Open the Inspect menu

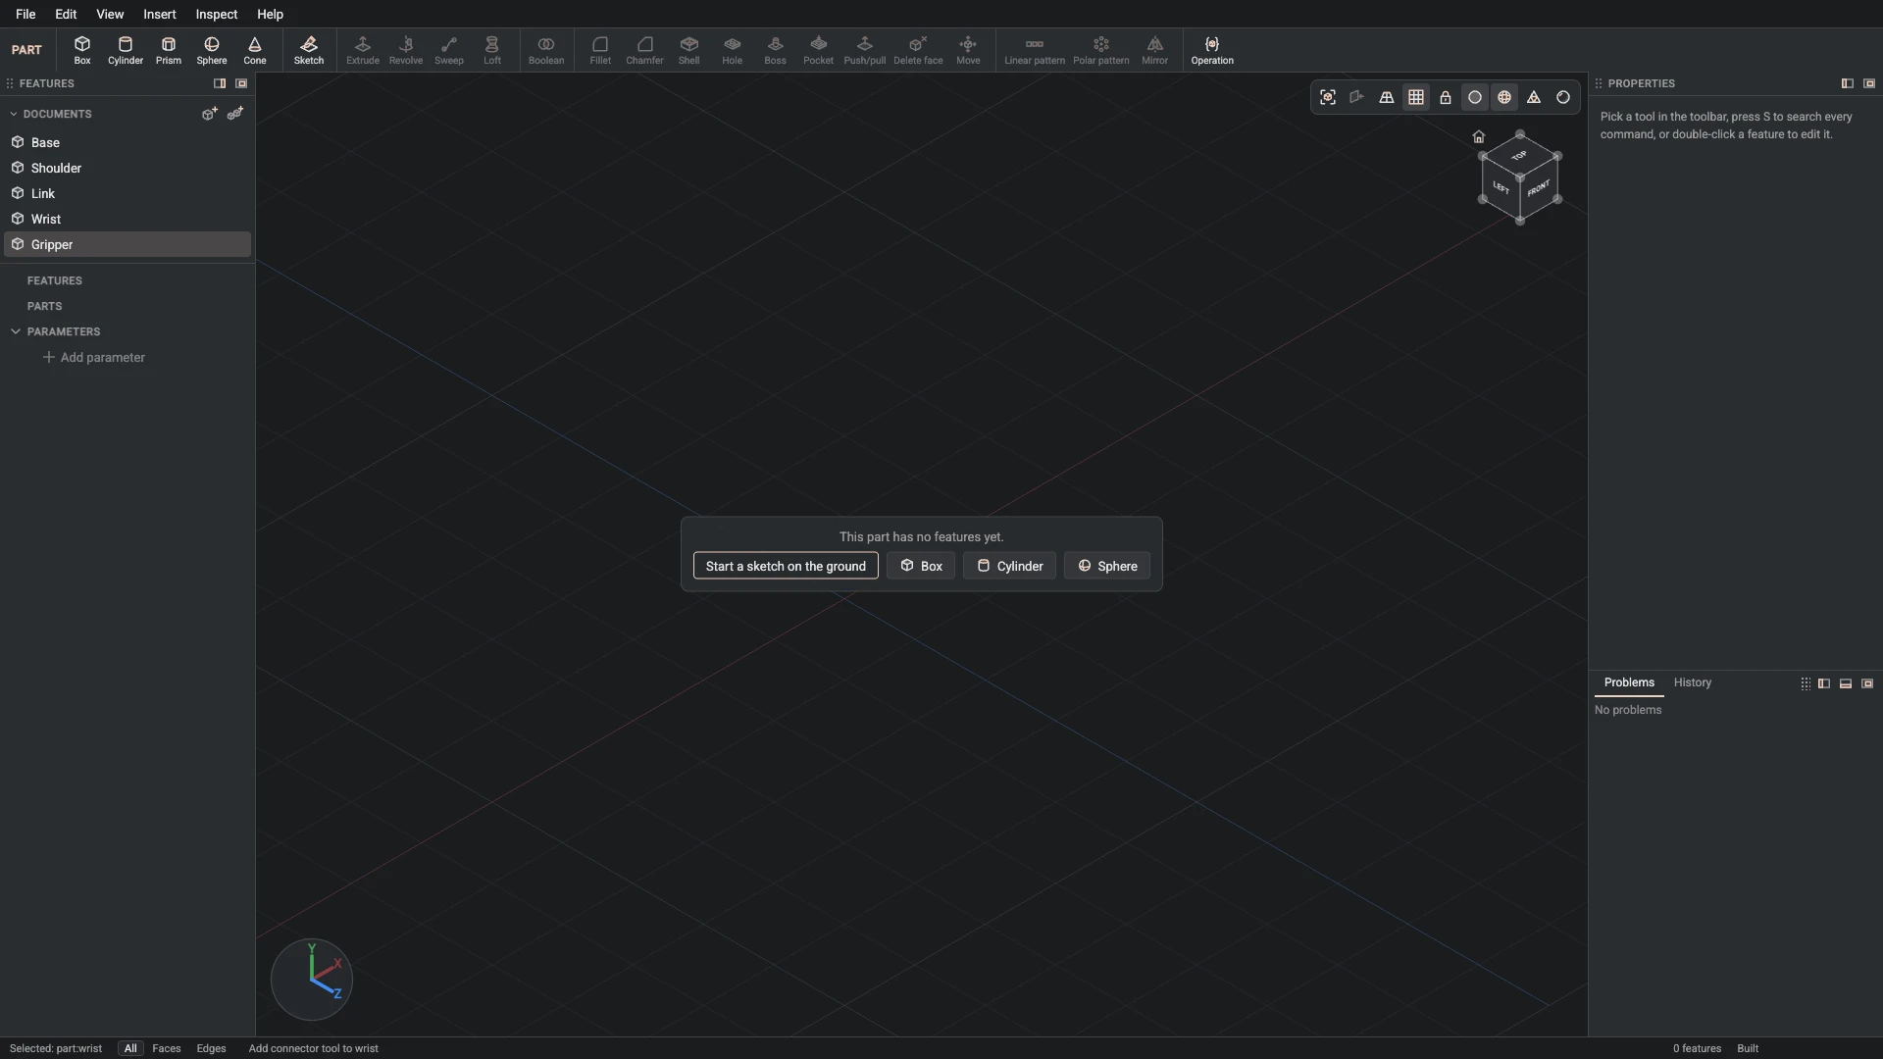217,14
